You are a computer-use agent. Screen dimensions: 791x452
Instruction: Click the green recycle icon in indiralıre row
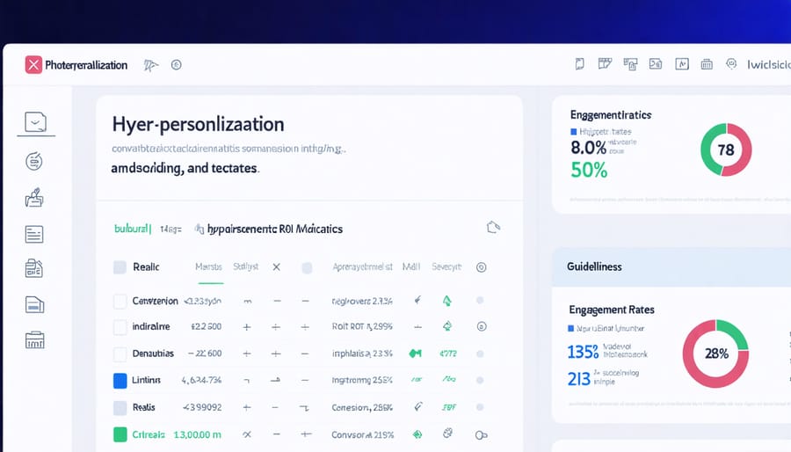pyautogui.click(x=447, y=326)
